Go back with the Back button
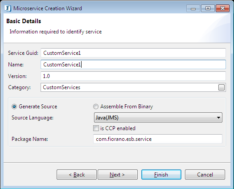 coord(77,175)
